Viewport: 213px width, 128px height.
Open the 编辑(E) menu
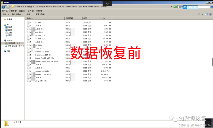[x=14, y=11]
